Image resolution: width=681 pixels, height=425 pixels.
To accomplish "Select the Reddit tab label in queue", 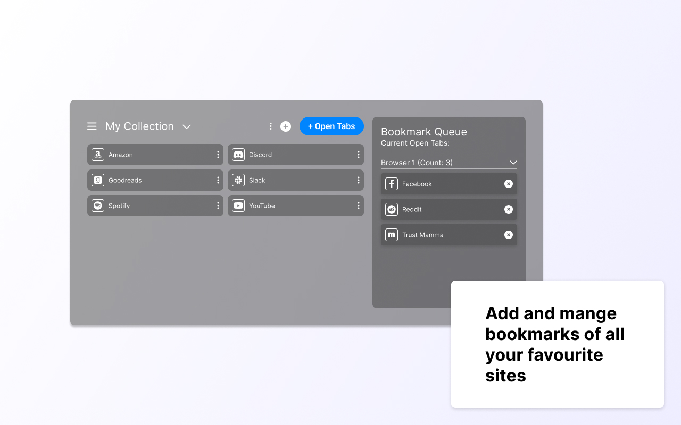I will (412, 209).
